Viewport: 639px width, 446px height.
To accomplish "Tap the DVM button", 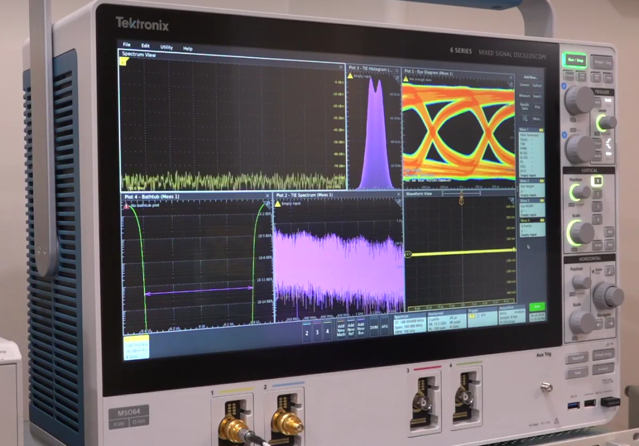I will (374, 328).
